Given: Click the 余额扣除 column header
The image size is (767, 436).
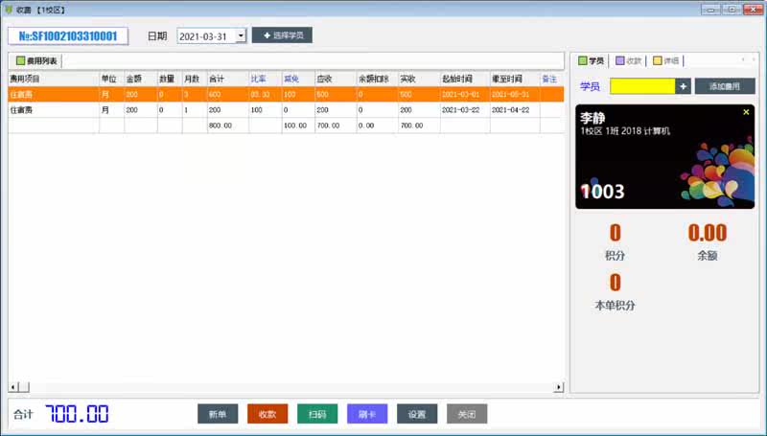Looking at the screenshot, I should (x=377, y=79).
